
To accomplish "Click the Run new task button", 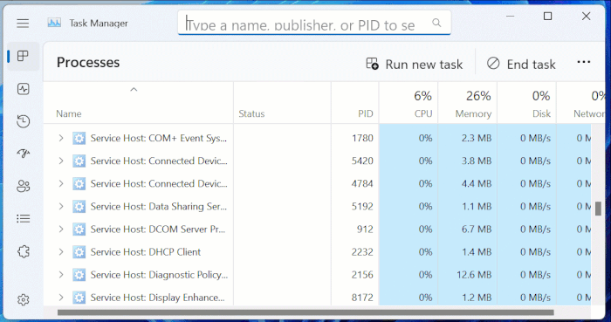I will pyautogui.click(x=415, y=64).
